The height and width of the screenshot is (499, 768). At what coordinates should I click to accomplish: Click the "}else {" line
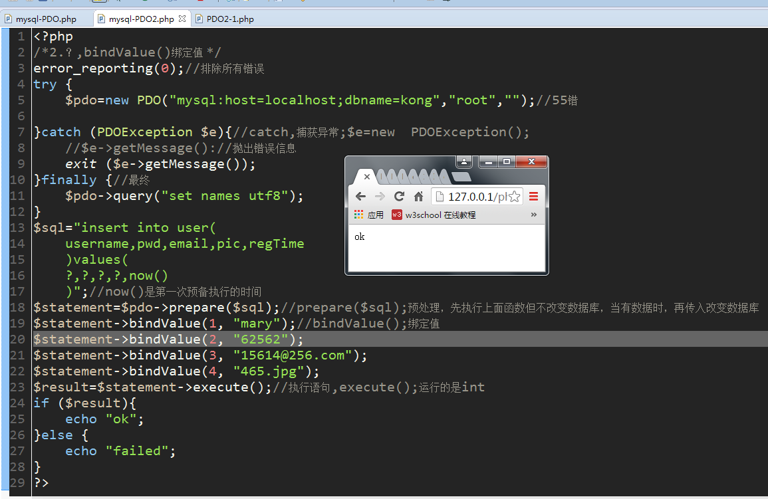61,435
